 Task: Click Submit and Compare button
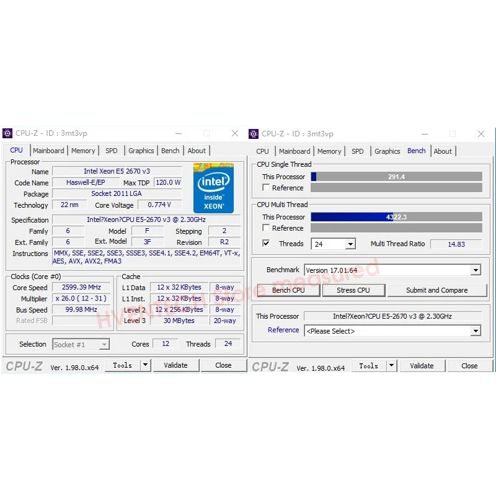[x=437, y=290]
